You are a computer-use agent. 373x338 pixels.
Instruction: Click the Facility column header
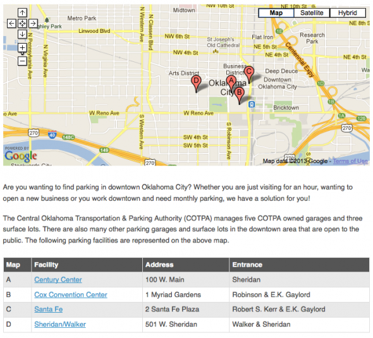[x=87, y=265]
